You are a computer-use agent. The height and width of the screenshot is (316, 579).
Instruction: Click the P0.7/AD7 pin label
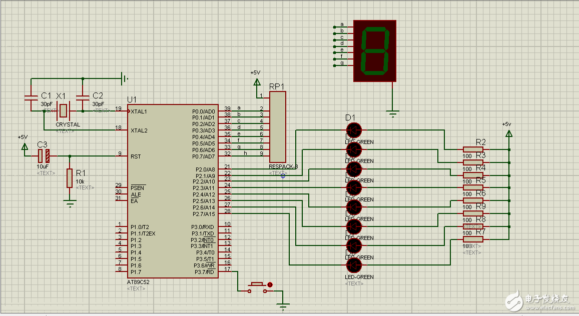click(204, 156)
